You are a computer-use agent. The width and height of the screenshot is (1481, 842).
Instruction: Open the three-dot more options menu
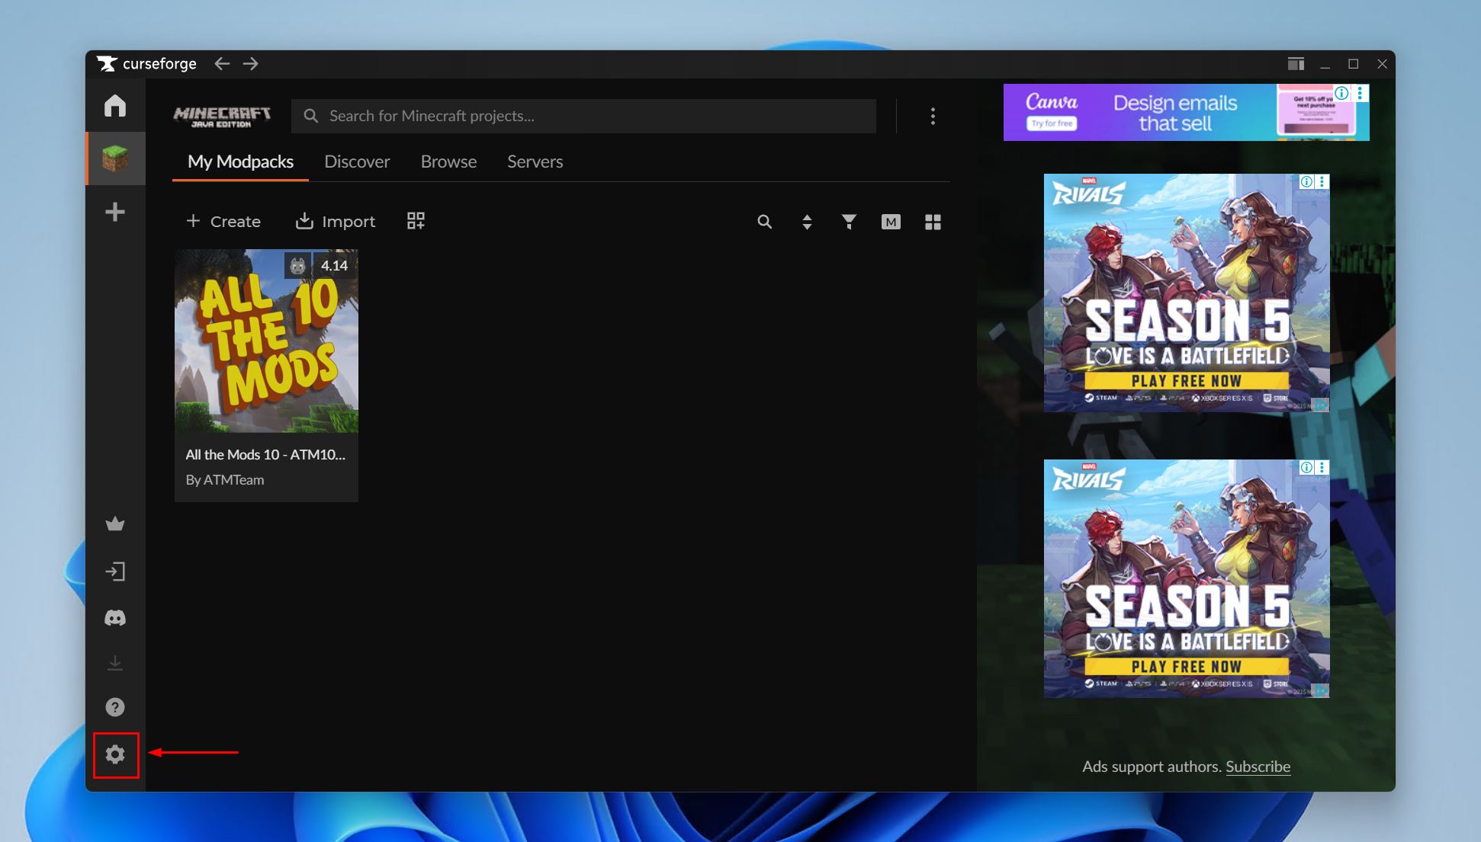pos(933,116)
